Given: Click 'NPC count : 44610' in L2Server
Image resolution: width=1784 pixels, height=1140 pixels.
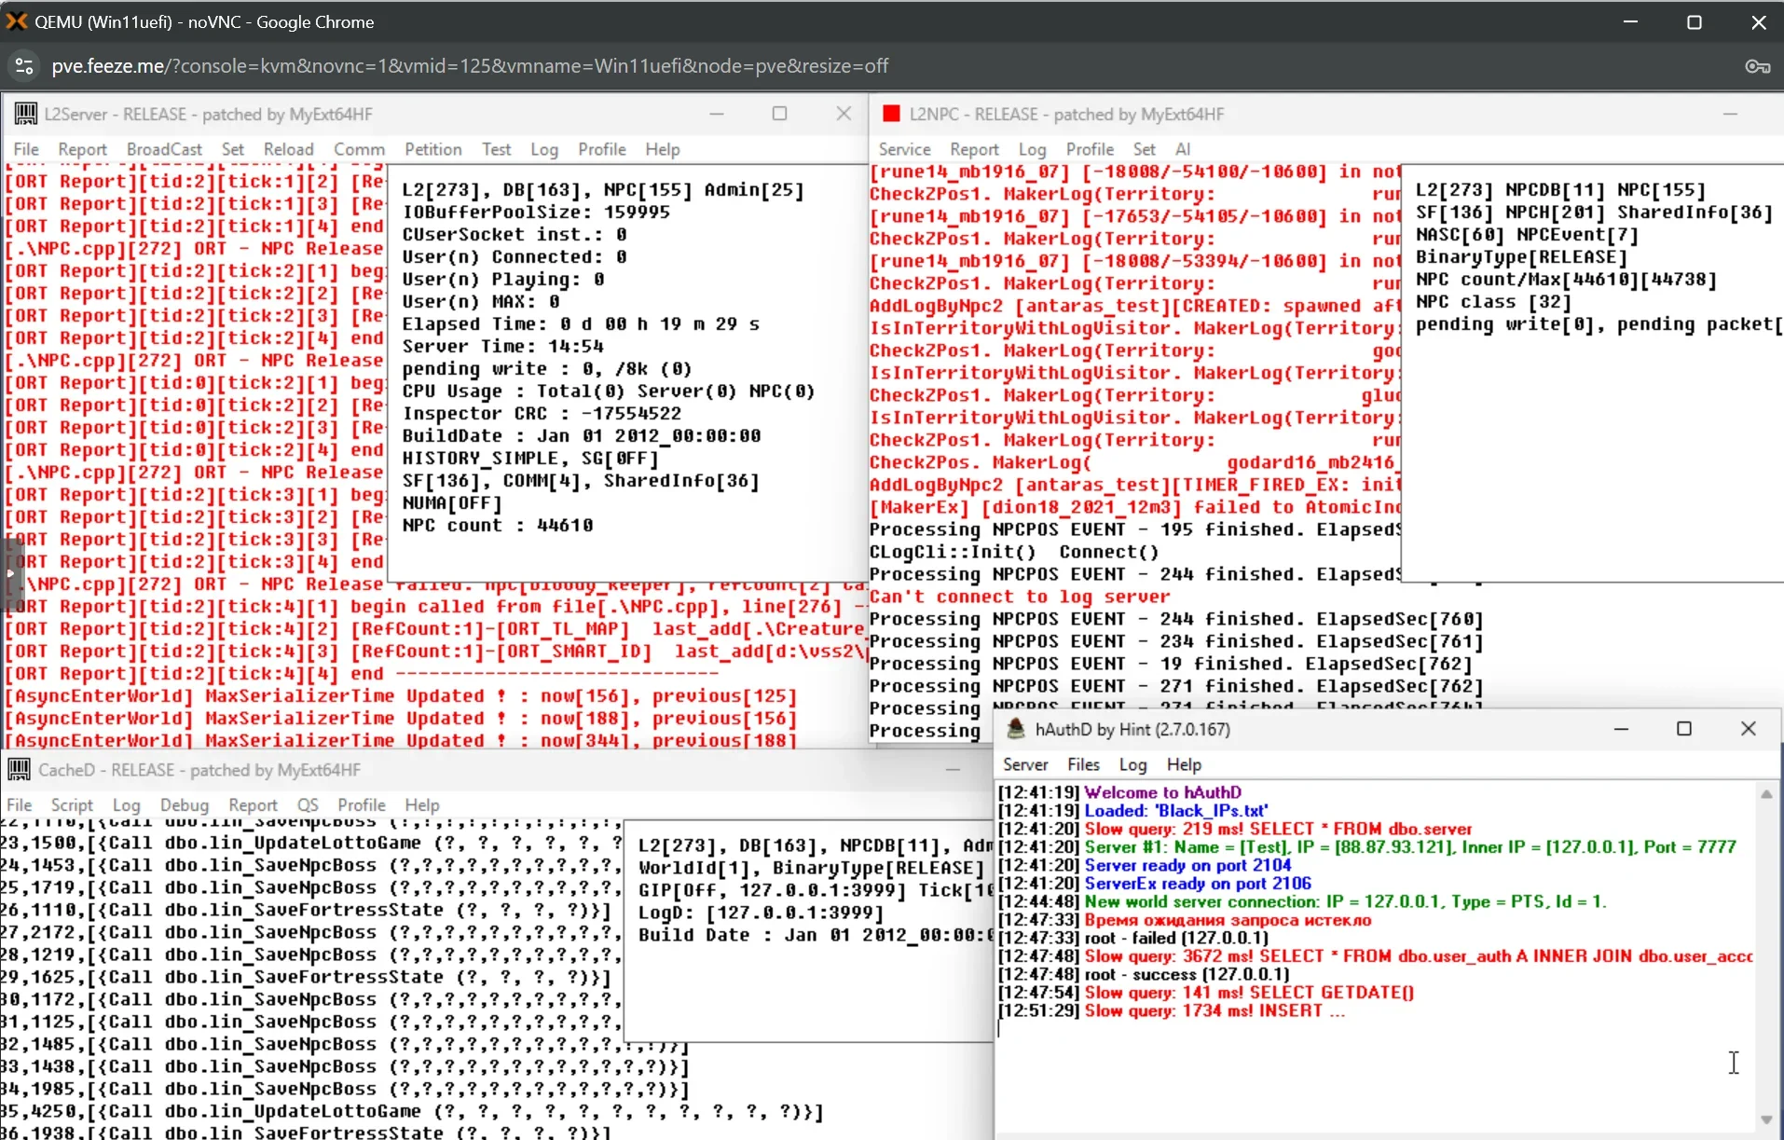Looking at the screenshot, I should tap(498, 526).
